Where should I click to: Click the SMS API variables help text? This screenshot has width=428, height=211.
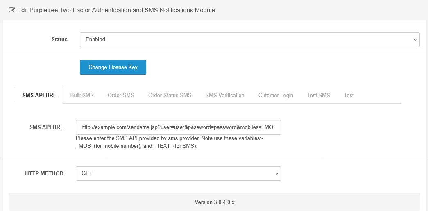coord(169,142)
